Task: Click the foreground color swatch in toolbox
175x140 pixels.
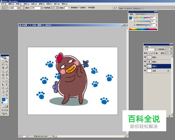Action: tap(3, 99)
